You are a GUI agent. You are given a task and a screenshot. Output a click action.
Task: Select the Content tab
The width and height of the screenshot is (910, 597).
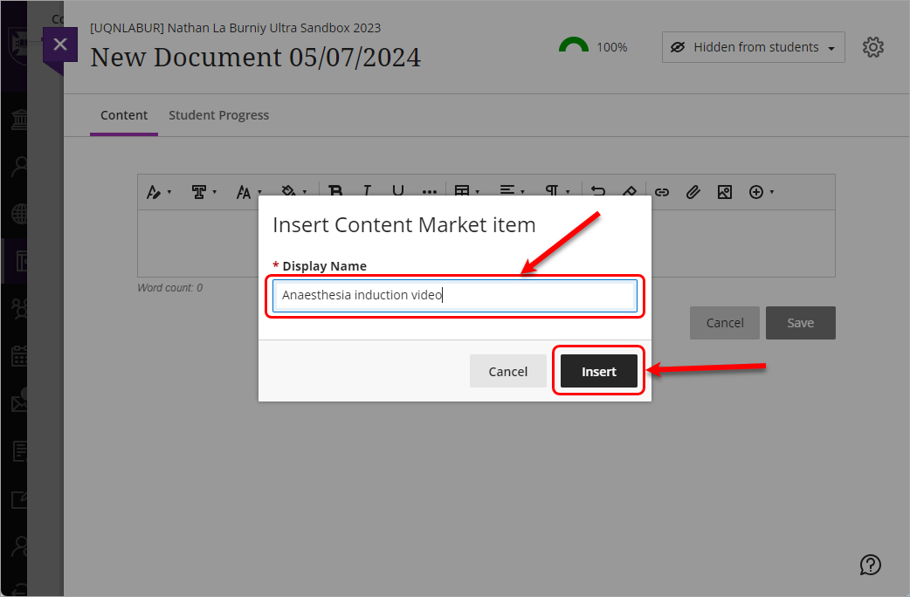(x=124, y=115)
